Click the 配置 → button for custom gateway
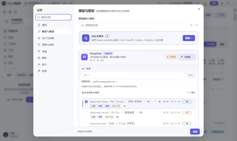This screenshot has width=237, height=141. point(189,38)
